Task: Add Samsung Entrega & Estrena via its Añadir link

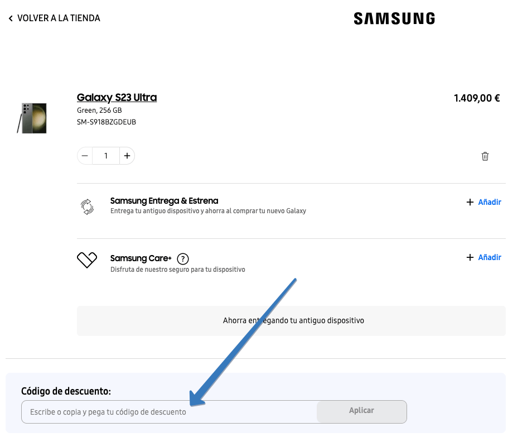Action: pyautogui.click(x=490, y=202)
